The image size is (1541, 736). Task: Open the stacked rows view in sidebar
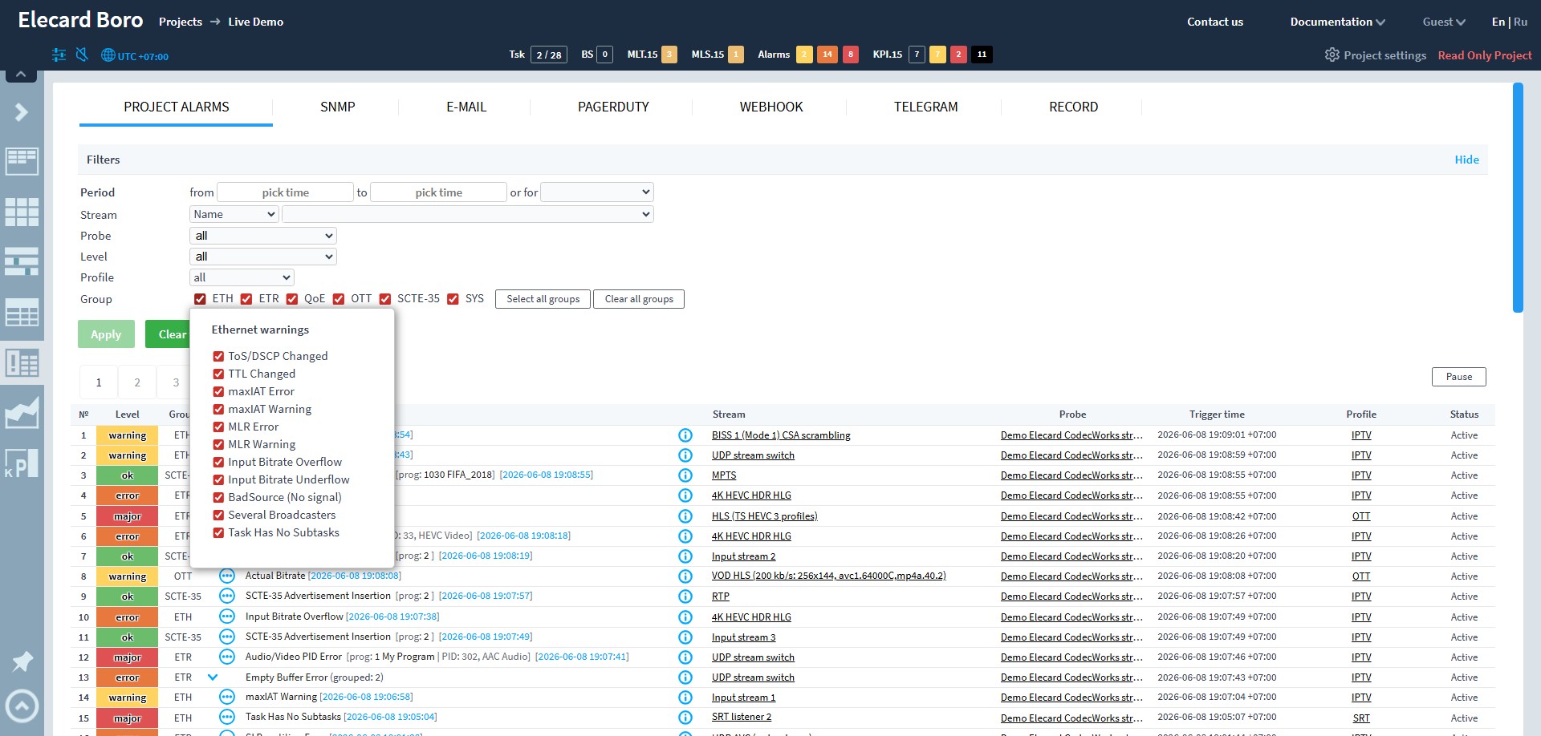tap(22, 261)
